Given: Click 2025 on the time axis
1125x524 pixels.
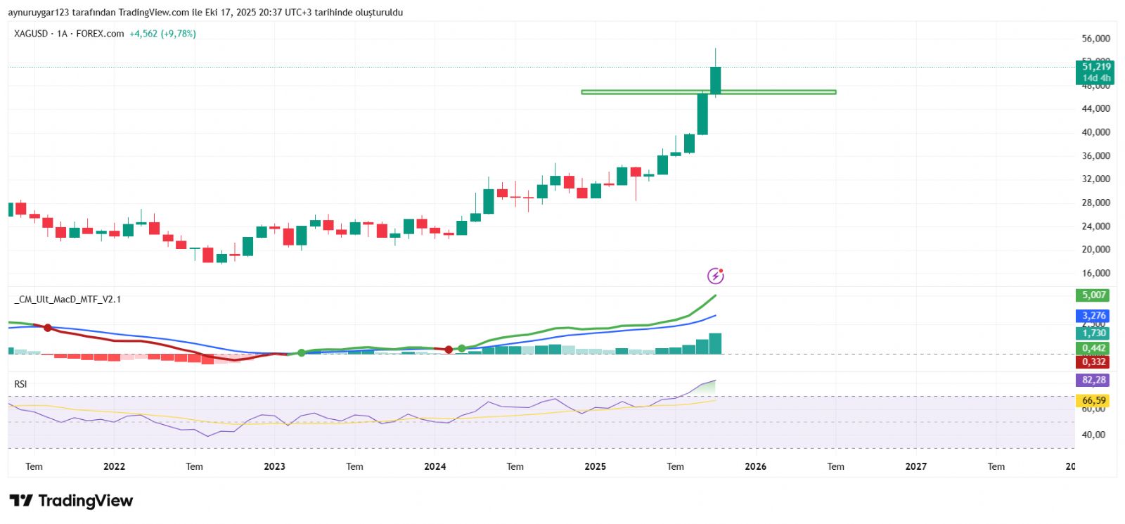Looking at the screenshot, I should [x=595, y=466].
